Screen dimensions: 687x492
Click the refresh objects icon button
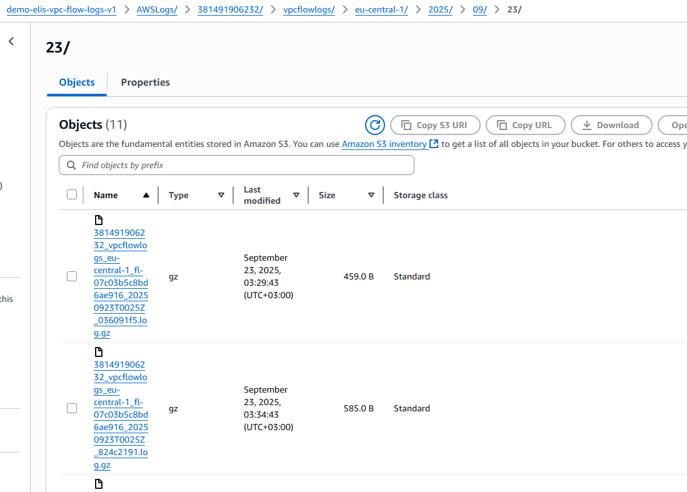(x=374, y=125)
